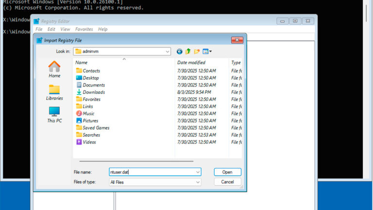Image resolution: width=373 pixels, height=210 pixels.
Task: Select the Contacts folder icon
Action: pos(79,70)
